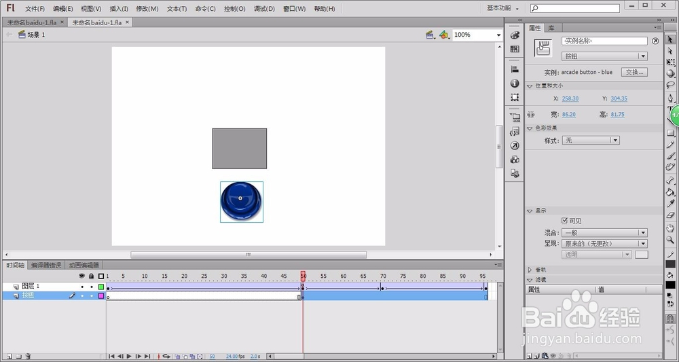Open the 修改(M) menu
This screenshot has width=679, height=362.
point(147,9)
